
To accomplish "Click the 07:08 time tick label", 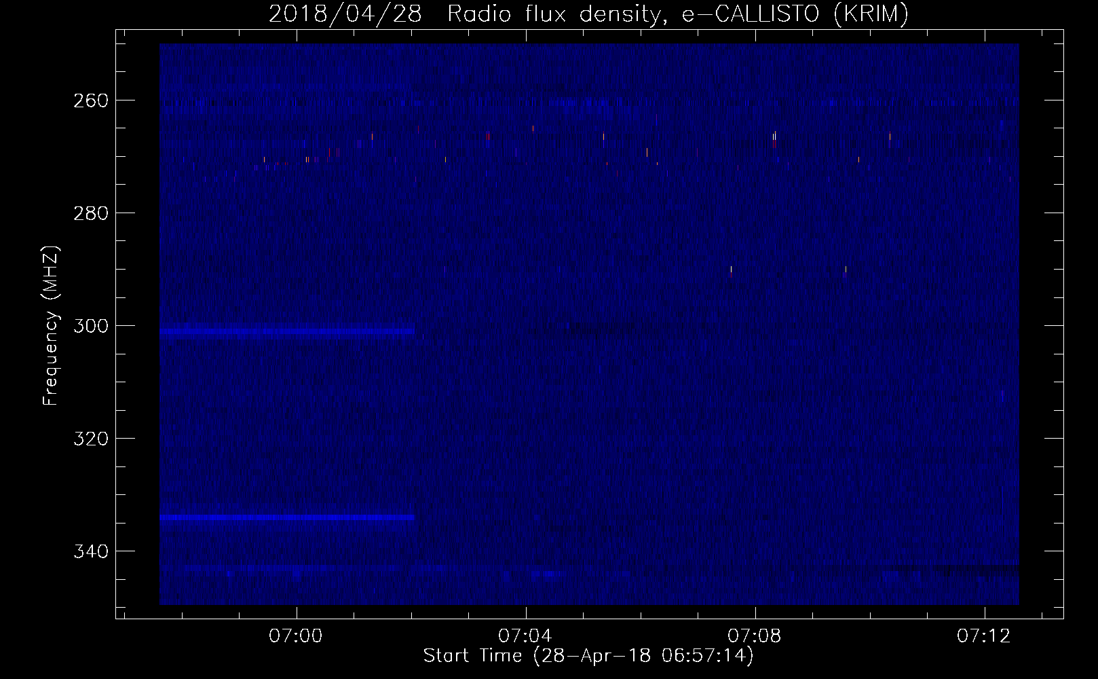I will [x=755, y=636].
